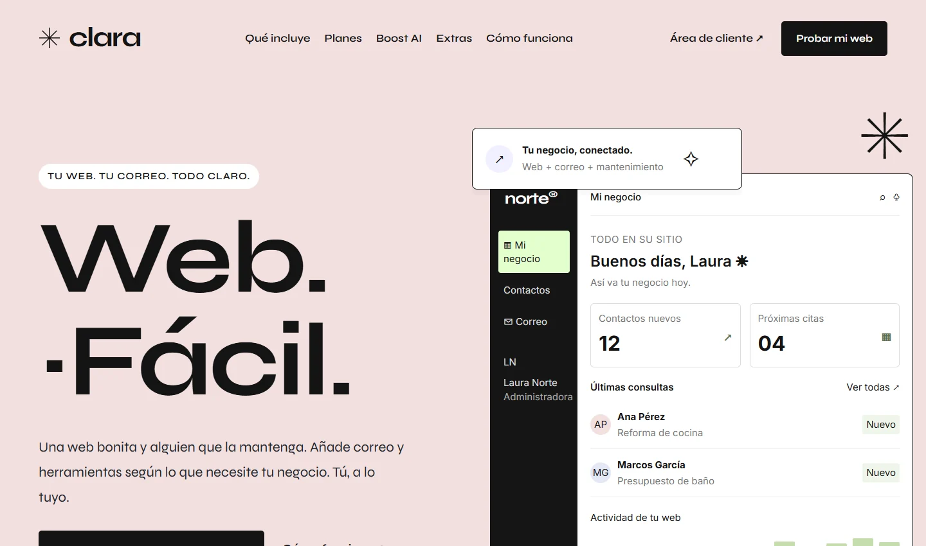
Task: Click the round arrow icon on the Tu negocio card
Action: point(500,159)
